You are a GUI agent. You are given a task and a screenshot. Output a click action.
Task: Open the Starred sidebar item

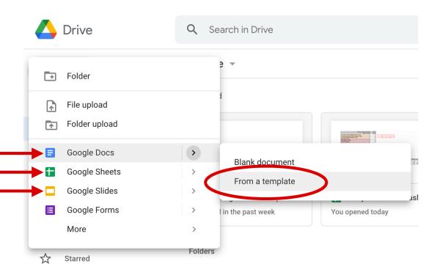[77, 258]
